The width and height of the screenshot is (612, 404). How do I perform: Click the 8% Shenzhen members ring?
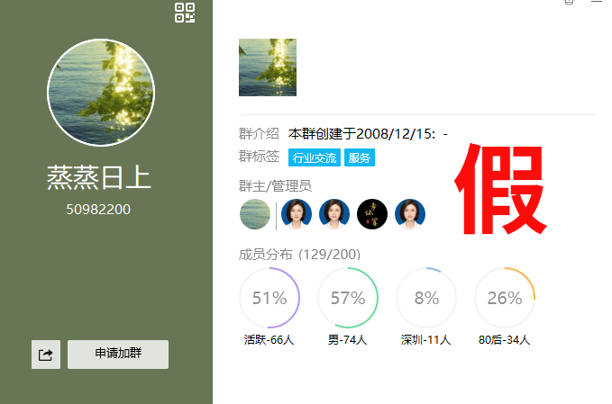pos(426,298)
